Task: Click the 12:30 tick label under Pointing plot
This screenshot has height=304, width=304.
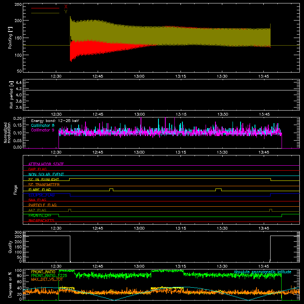Action: (56, 76)
